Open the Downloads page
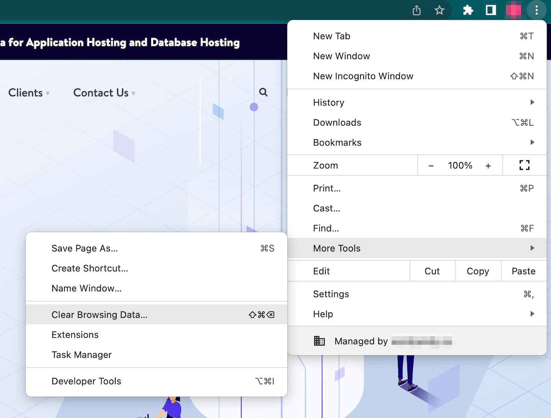This screenshot has width=551, height=418. pyautogui.click(x=337, y=122)
